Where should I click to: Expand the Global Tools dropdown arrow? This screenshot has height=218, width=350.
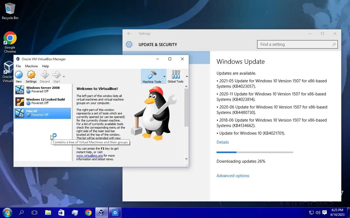187,77
